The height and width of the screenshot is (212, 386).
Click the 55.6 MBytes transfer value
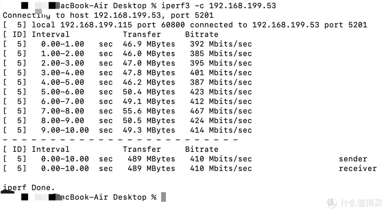coord(149,111)
